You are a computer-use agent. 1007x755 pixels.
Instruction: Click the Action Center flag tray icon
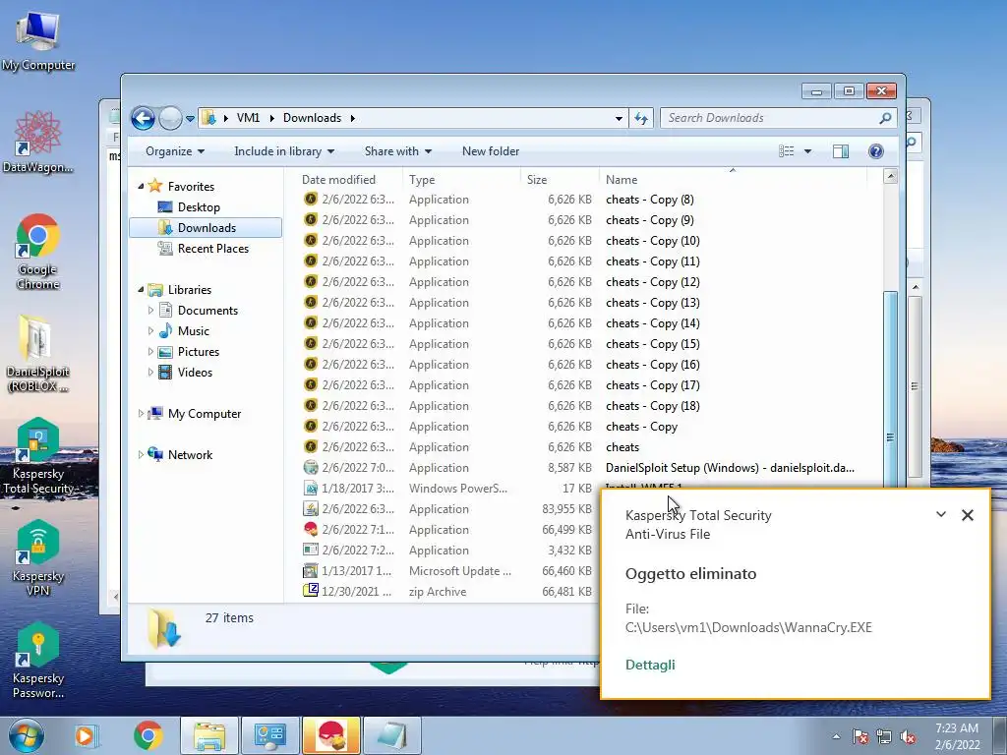pos(859,736)
